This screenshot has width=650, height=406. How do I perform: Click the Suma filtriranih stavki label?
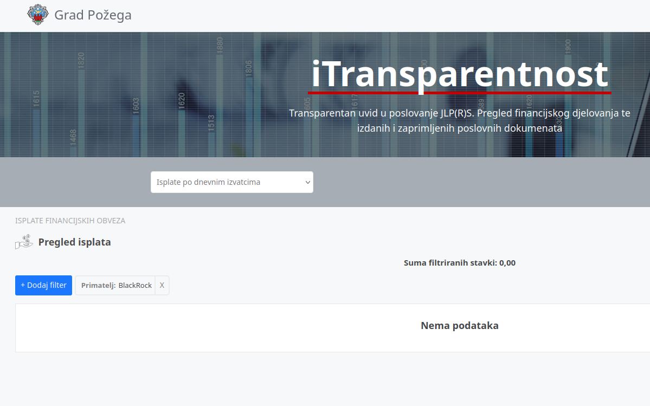[x=450, y=263]
